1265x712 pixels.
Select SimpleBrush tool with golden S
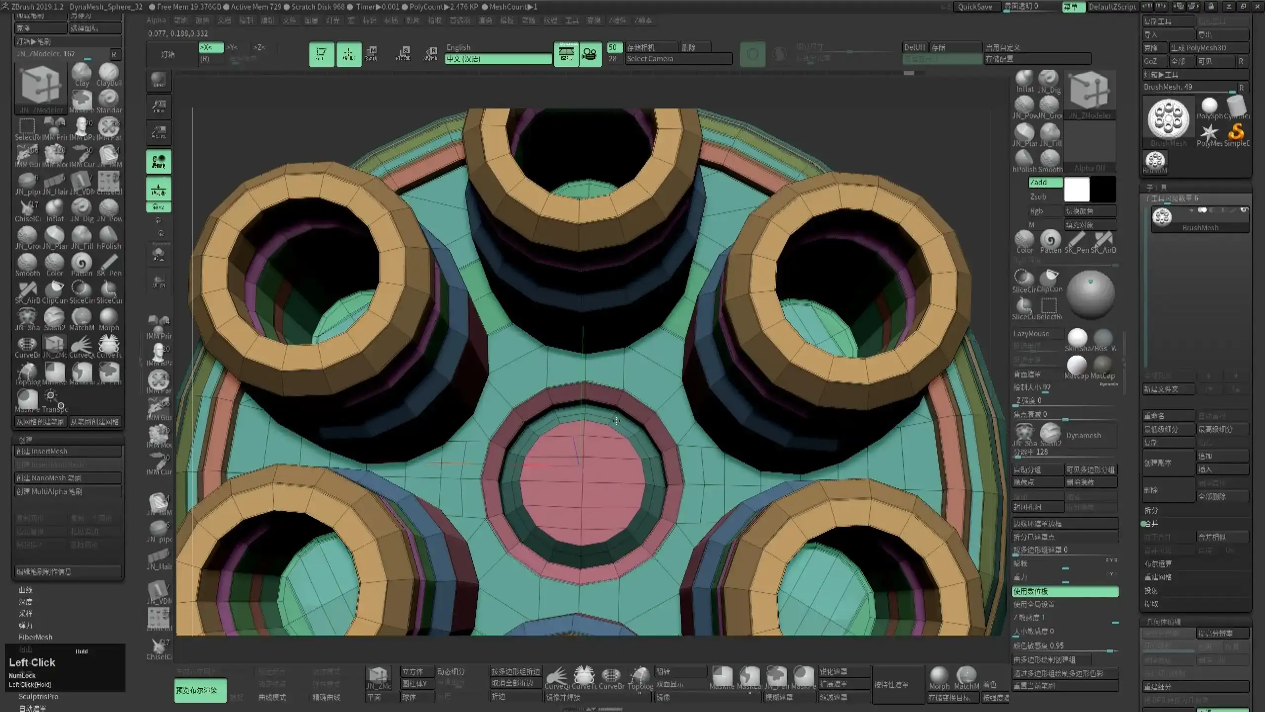point(1236,133)
